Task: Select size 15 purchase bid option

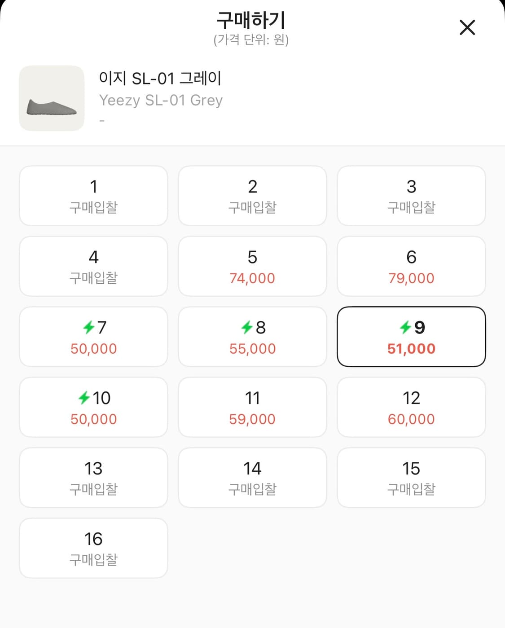Action: tap(411, 478)
